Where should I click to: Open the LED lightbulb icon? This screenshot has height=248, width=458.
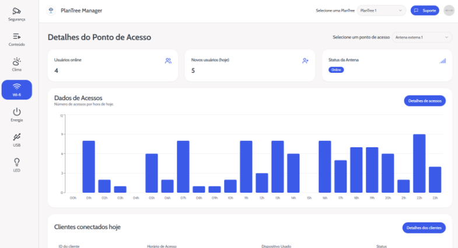(16, 162)
